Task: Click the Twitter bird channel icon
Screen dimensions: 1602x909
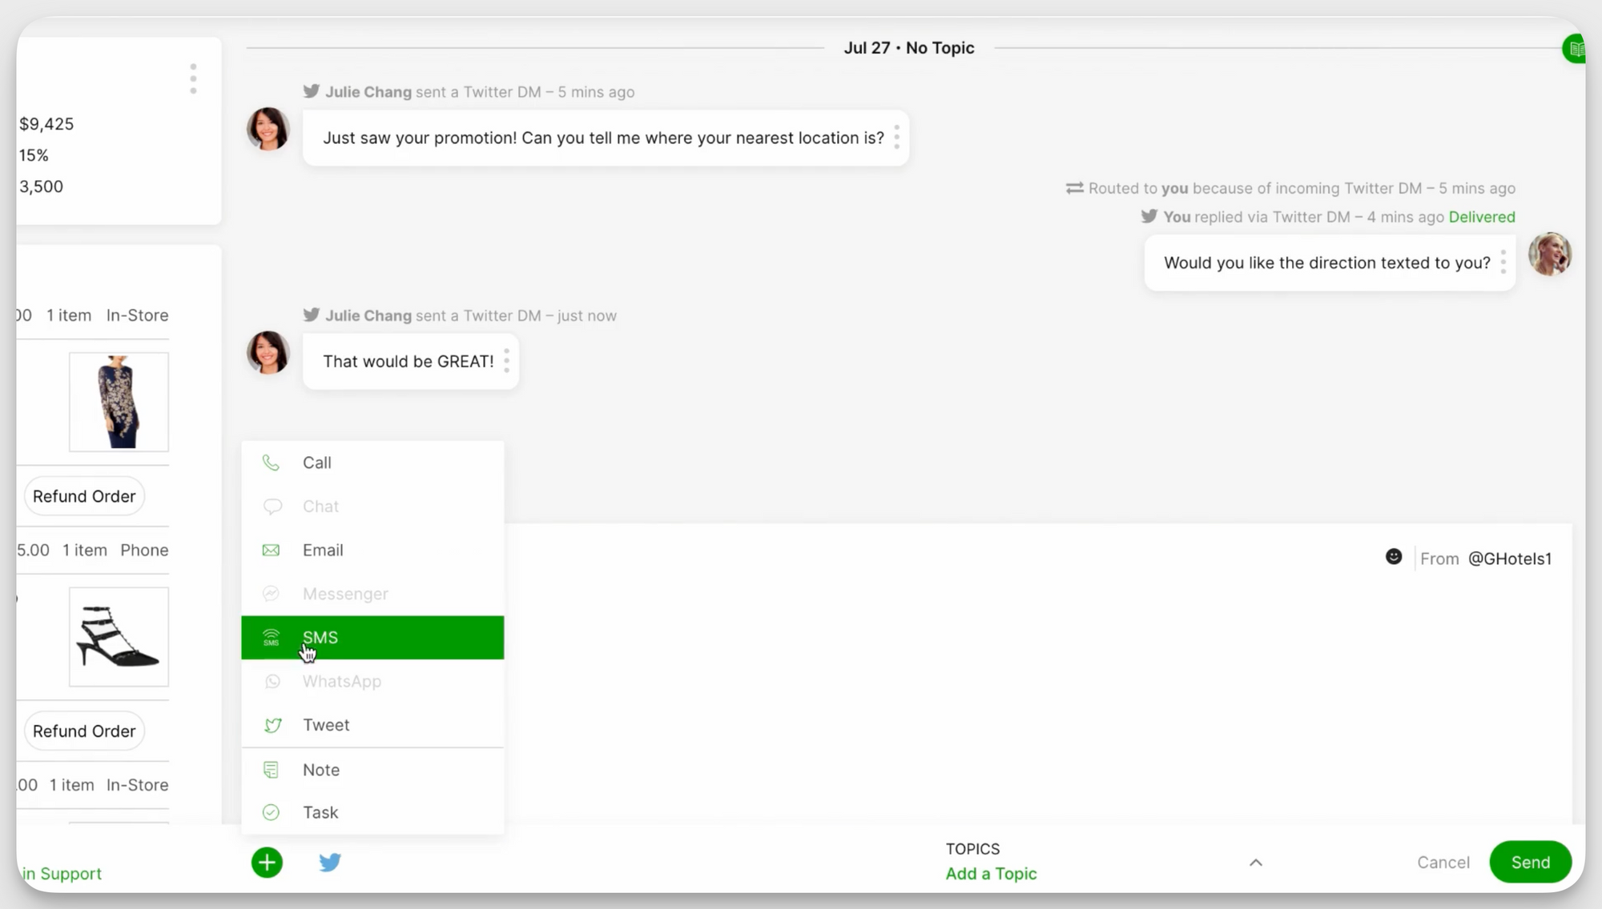Action: tap(330, 863)
